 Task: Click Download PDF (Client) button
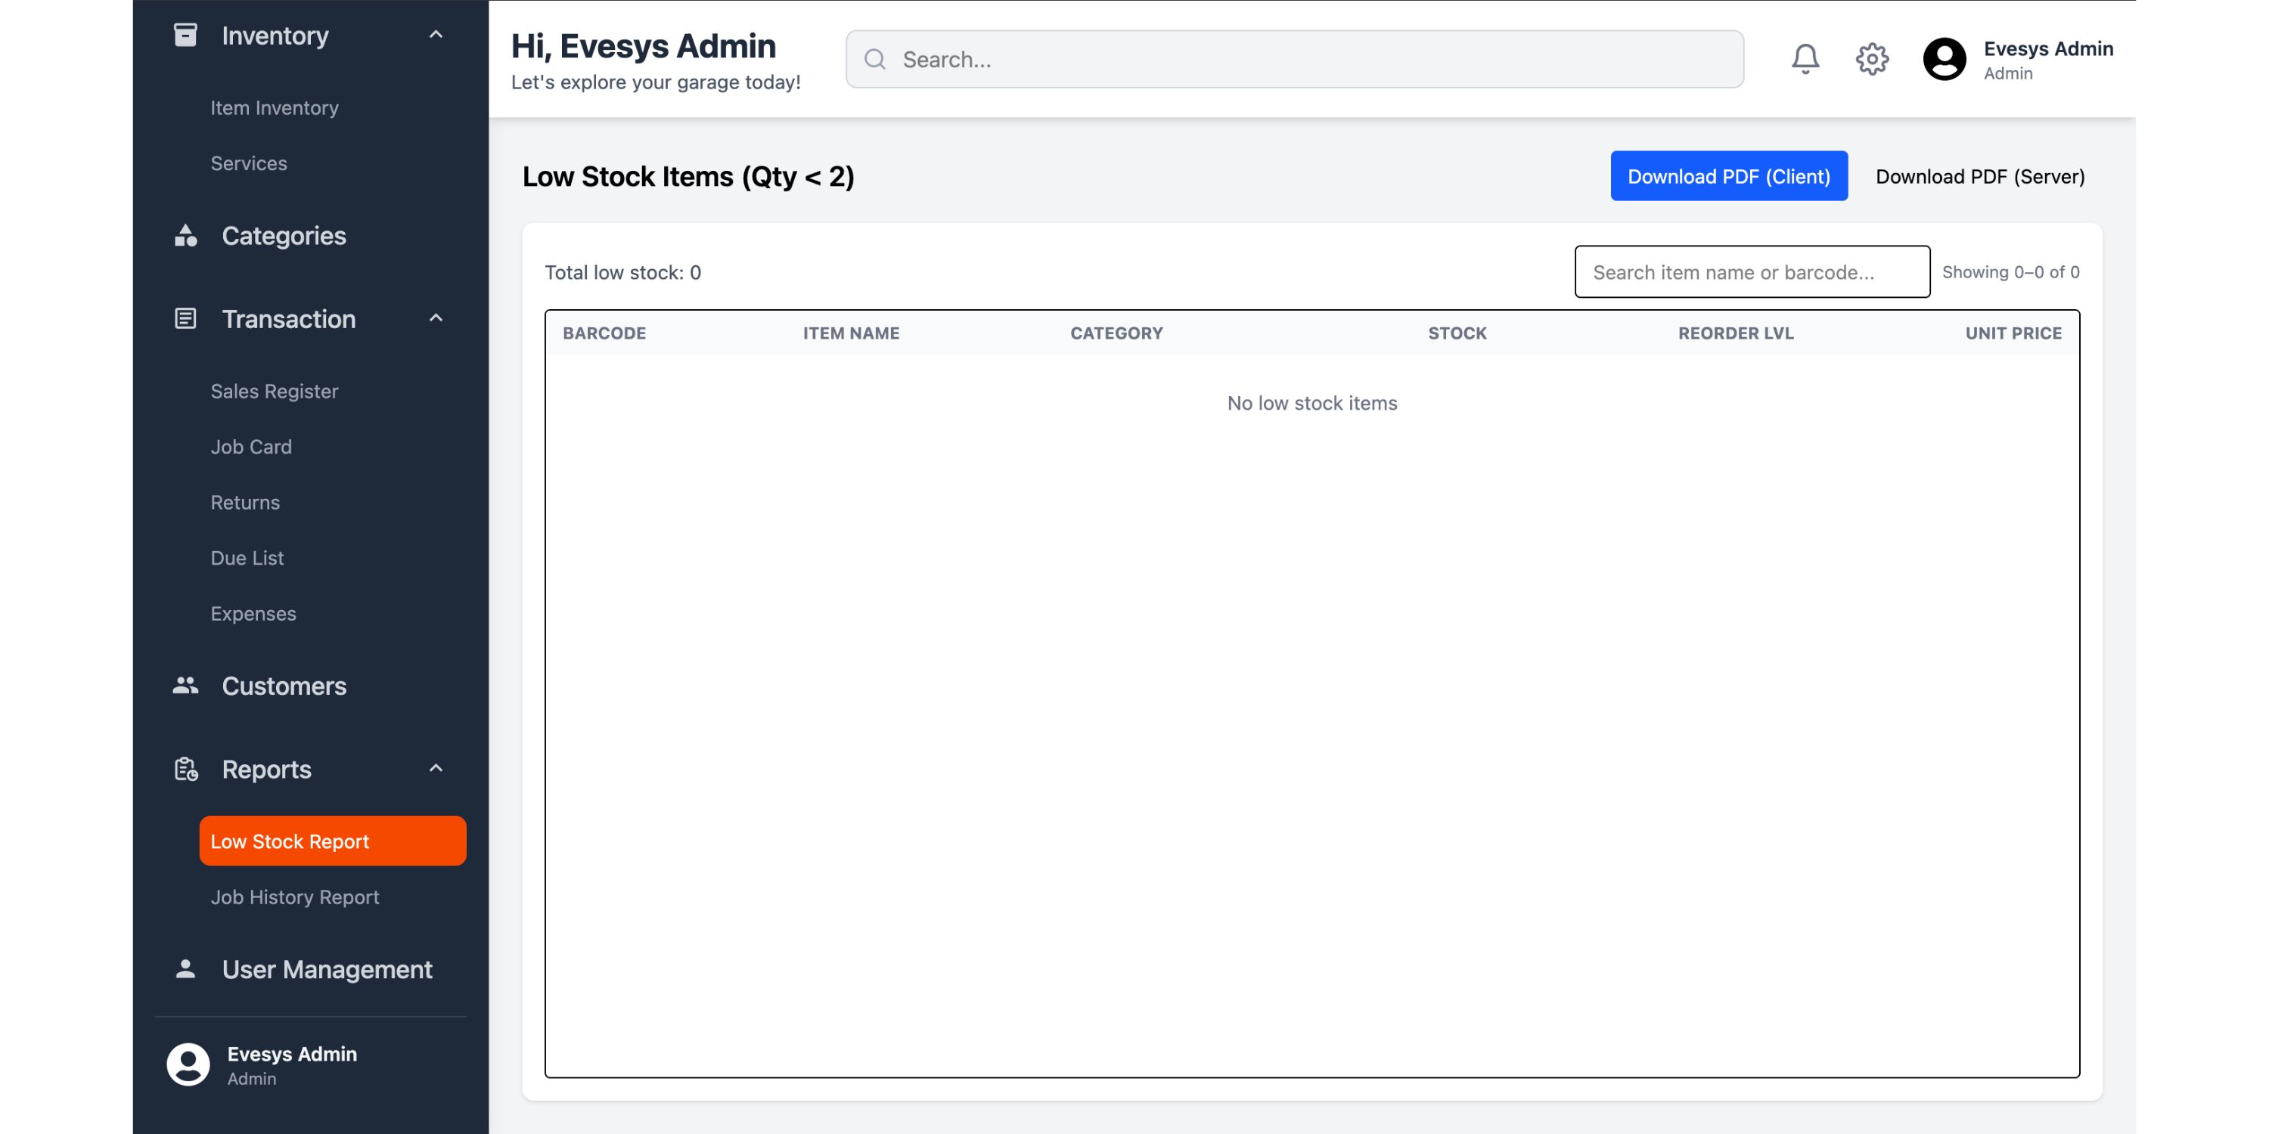1728,176
